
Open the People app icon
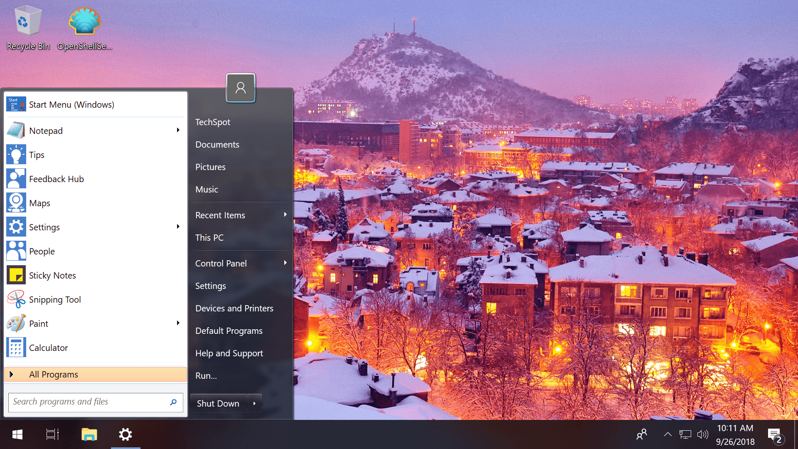click(x=16, y=251)
